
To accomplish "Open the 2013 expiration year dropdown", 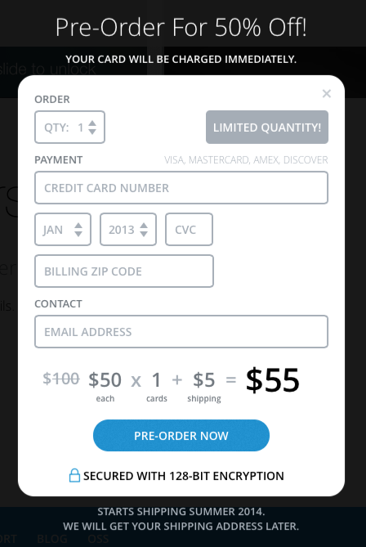I will click(x=128, y=230).
